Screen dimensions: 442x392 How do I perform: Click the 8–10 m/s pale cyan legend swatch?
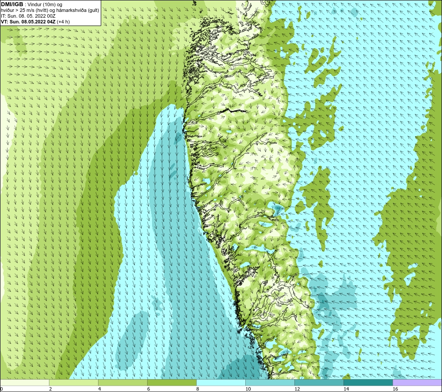221,382
